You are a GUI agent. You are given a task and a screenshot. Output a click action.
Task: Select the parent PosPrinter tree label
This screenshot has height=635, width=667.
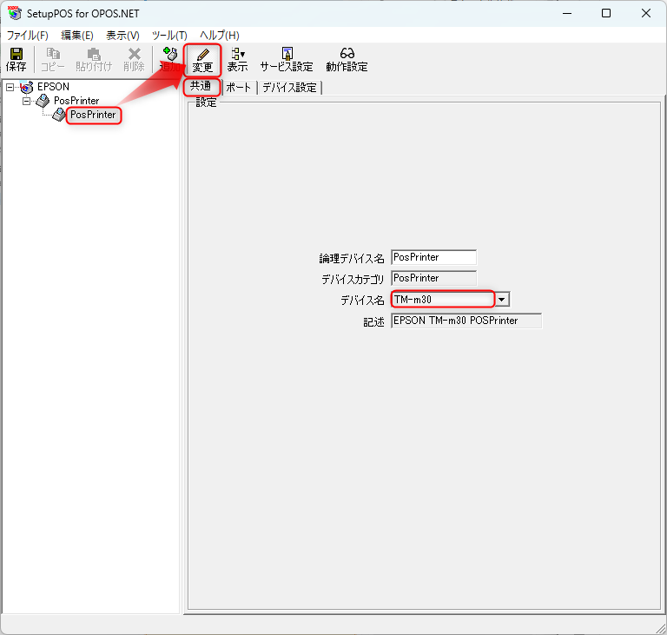[x=76, y=101]
